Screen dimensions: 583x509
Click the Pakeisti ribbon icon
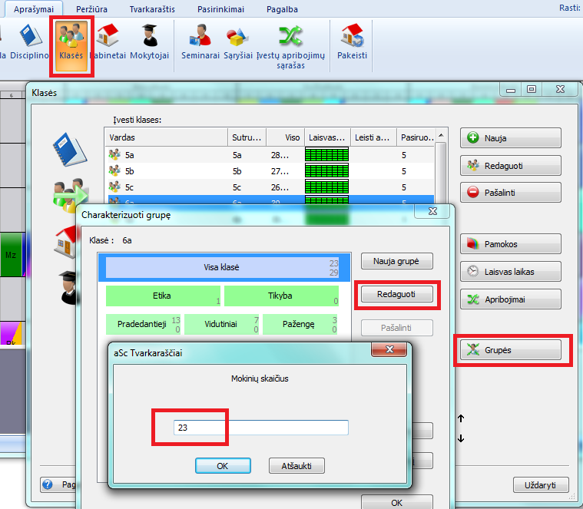353,45
